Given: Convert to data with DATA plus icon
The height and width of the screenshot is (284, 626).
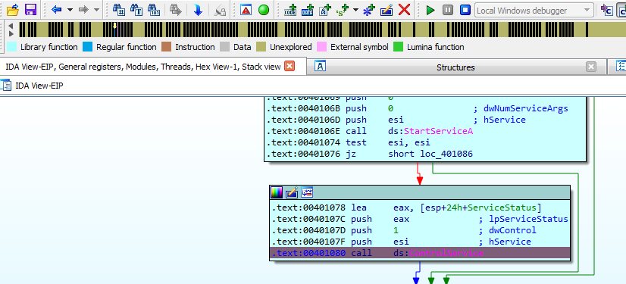Looking at the screenshot, I should (308, 10).
